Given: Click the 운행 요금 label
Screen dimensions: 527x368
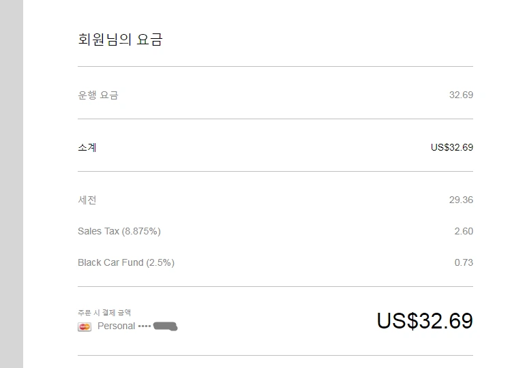Looking at the screenshot, I should pyautogui.click(x=98, y=95).
